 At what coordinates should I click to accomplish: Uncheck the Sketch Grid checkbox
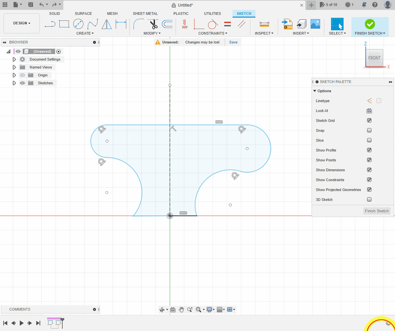[369, 121]
